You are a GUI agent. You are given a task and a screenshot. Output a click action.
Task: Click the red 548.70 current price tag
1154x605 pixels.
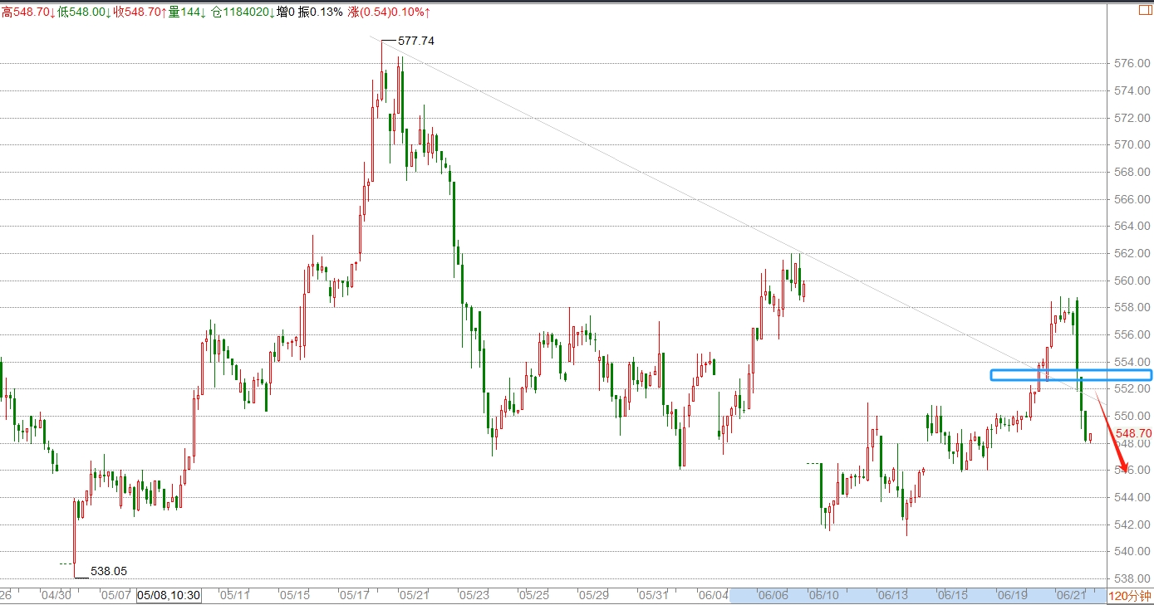[x=1134, y=433]
